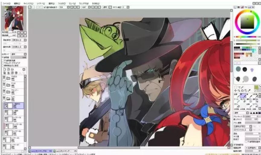Select the zoom magnifier tool
The width and height of the screenshot is (261, 155).
pyautogui.click(x=239, y=91)
